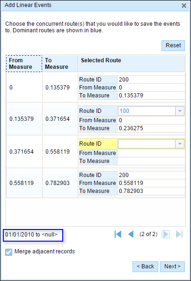Image resolution: width=191 pixels, height=281 pixels.
Task: Select the From Measure column header
Action: coord(24,64)
